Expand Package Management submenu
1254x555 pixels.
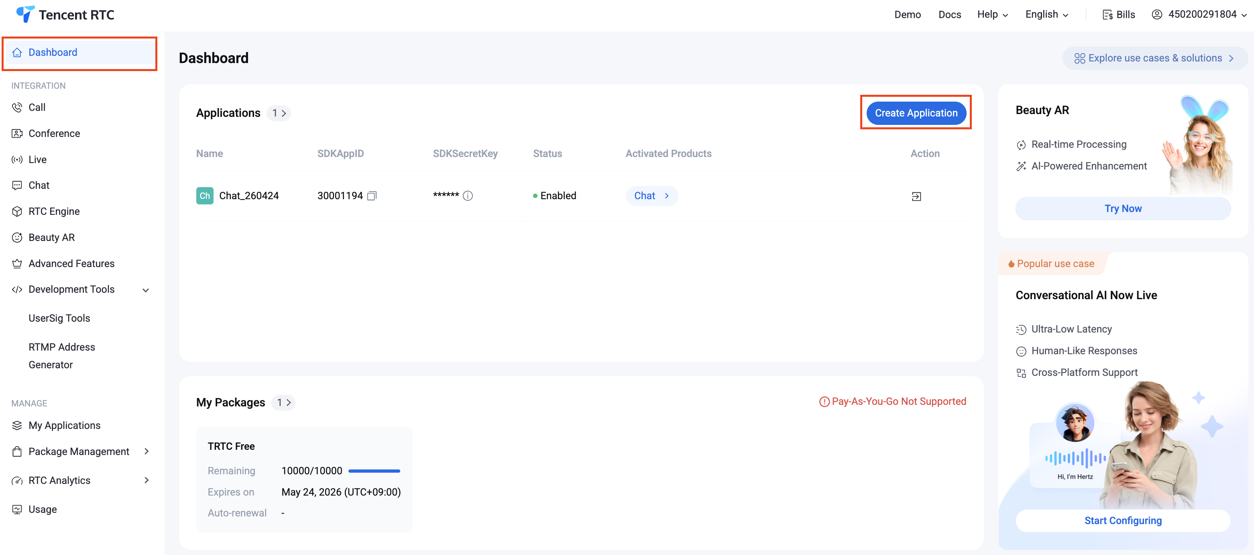(x=147, y=452)
